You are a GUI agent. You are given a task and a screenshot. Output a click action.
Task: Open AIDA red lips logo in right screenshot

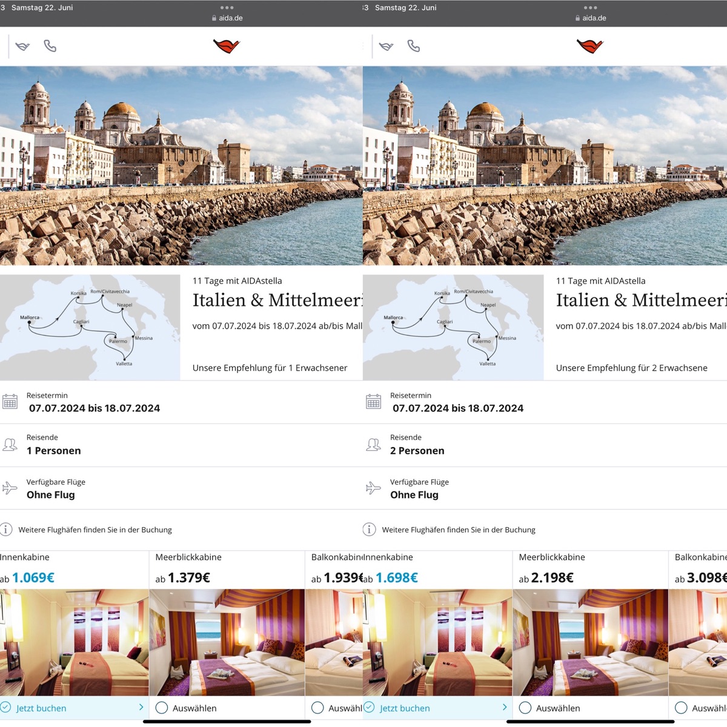tap(590, 45)
